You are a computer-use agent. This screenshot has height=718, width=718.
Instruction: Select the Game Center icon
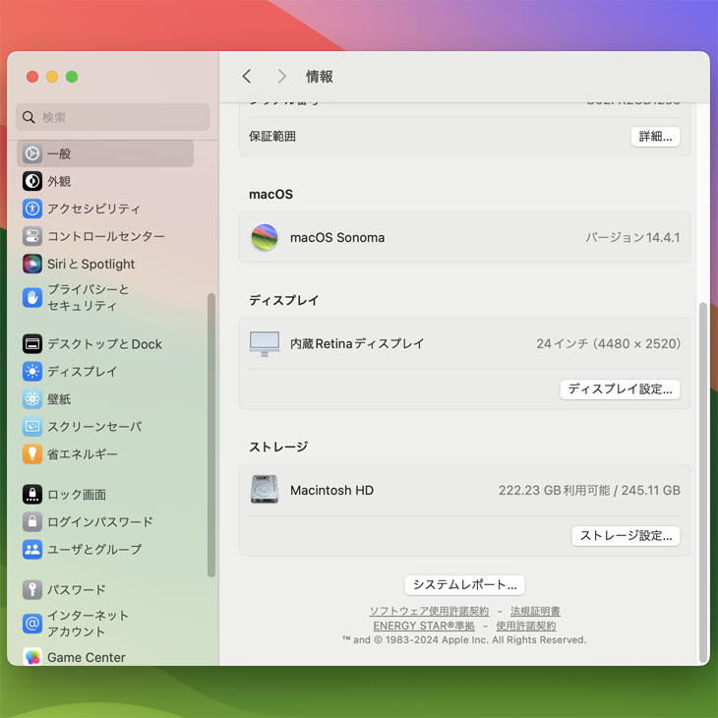(32, 657)
